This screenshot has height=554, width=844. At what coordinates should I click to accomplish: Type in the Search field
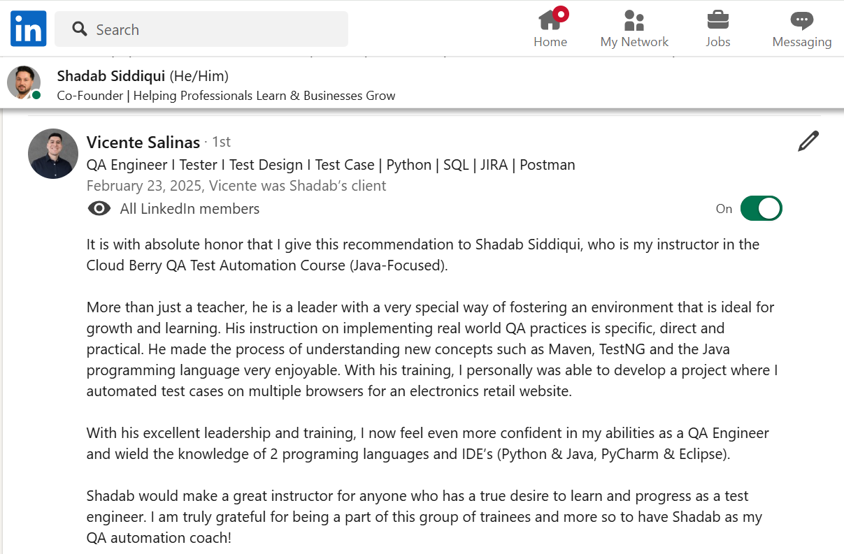coord(217,29)
